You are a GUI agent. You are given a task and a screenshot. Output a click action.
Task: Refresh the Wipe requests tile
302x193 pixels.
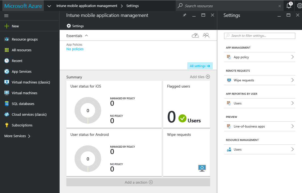[202, 168]
